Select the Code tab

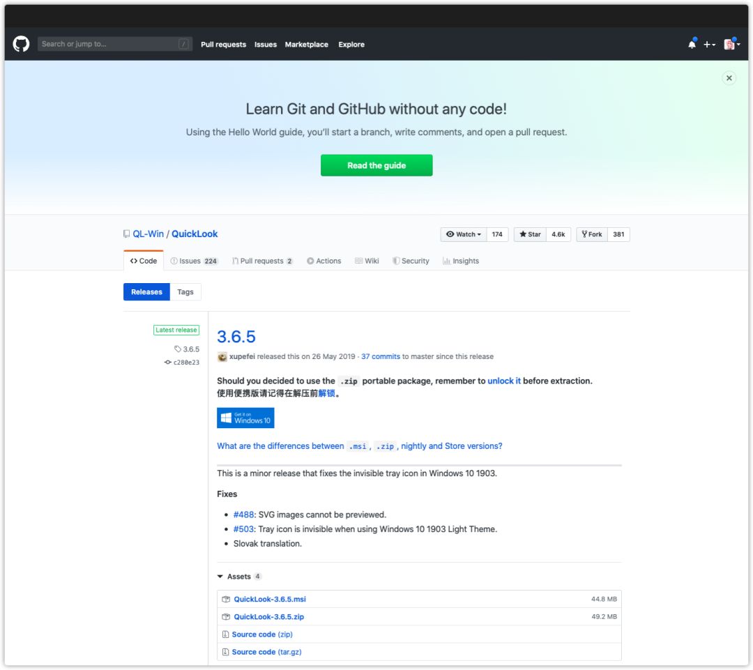point(144,261)
